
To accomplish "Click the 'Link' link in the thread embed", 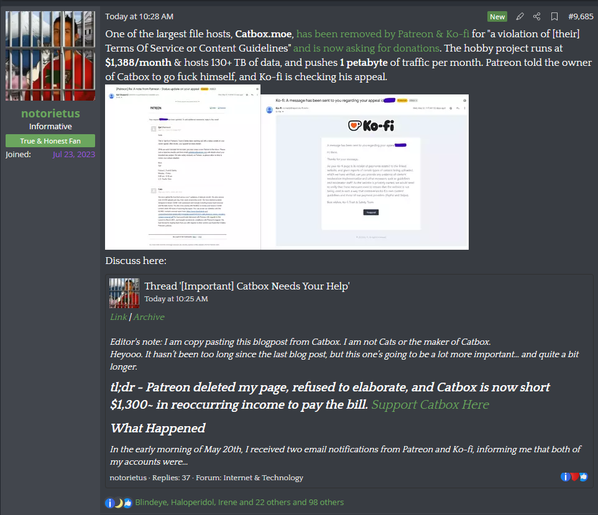I will click(118, 317).
